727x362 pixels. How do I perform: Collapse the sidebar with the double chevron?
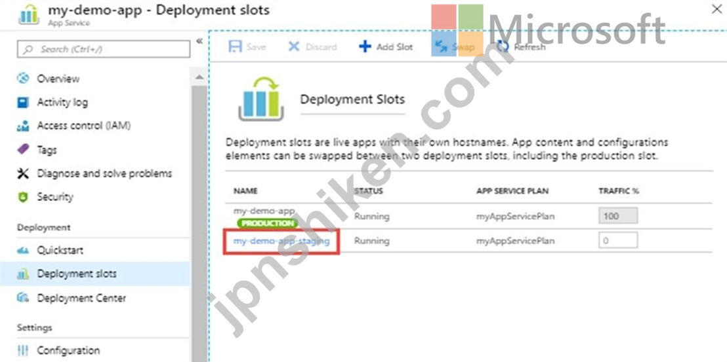click(199, 41)
